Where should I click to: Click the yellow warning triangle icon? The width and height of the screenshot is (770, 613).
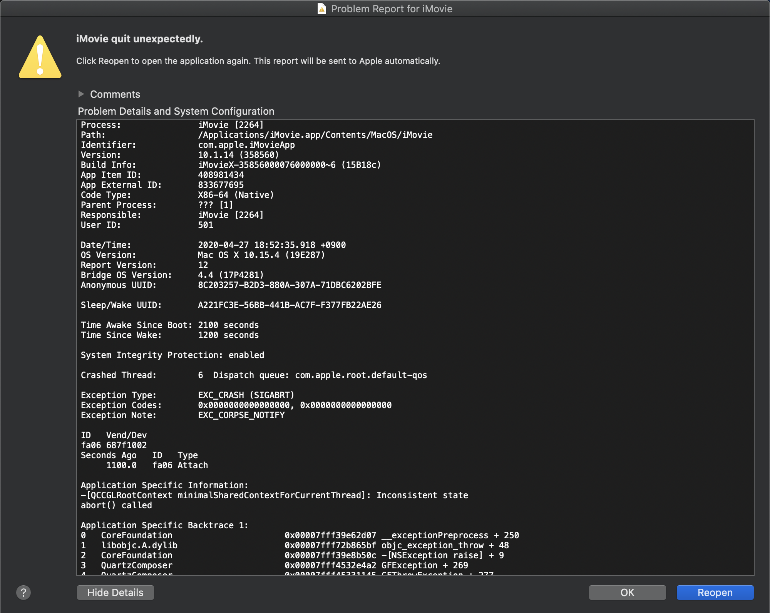[40, 57]
